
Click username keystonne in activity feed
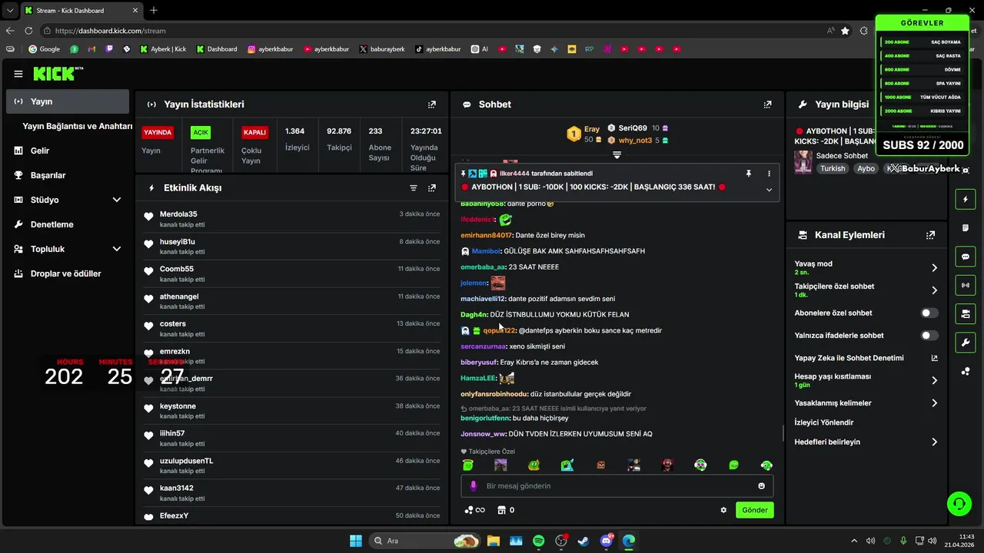click(x=178, y=406)
